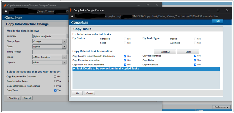Click the Copy Tasks heading text
This screenshot has height=113, width=234.
pos(82,29)
